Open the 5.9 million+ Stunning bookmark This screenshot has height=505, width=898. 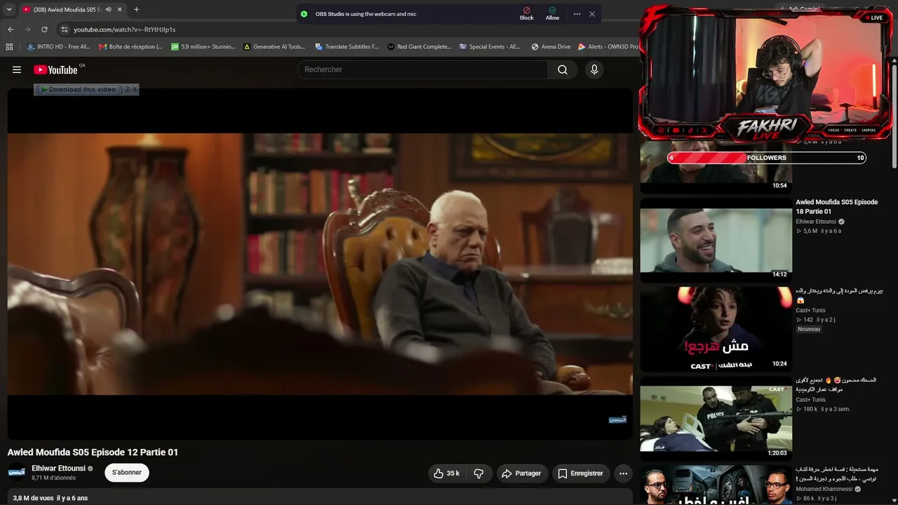(x=203, y=47)
